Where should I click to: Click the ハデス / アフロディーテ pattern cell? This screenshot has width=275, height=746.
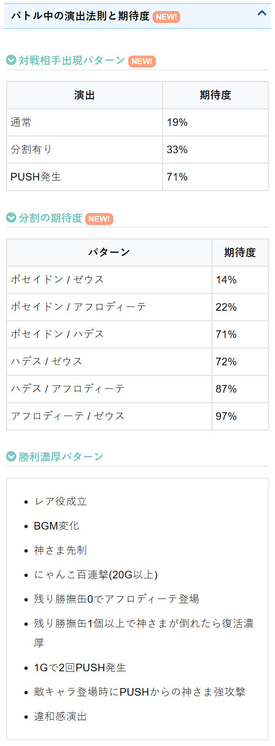(x=109, y=389)
